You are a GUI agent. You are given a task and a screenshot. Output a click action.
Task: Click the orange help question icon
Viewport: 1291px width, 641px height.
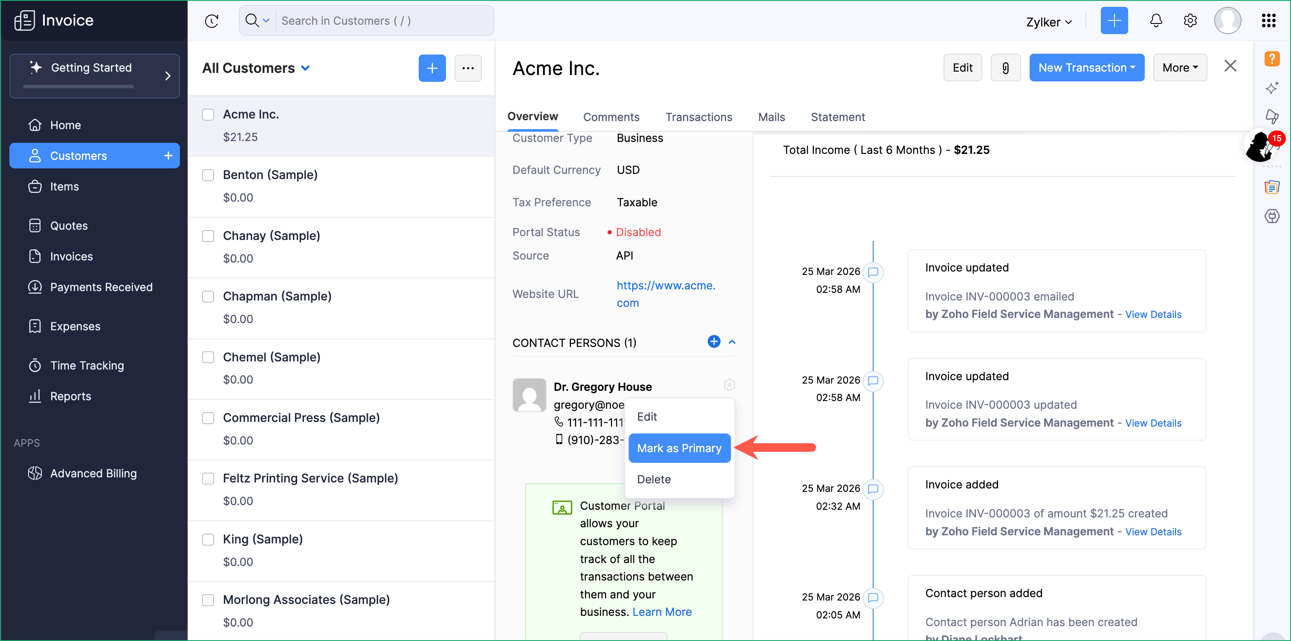[x=1271, y=59]
